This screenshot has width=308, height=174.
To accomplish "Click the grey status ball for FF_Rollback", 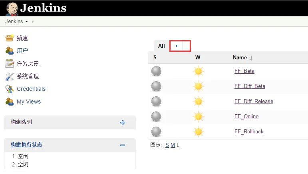I will click(156, 132).
